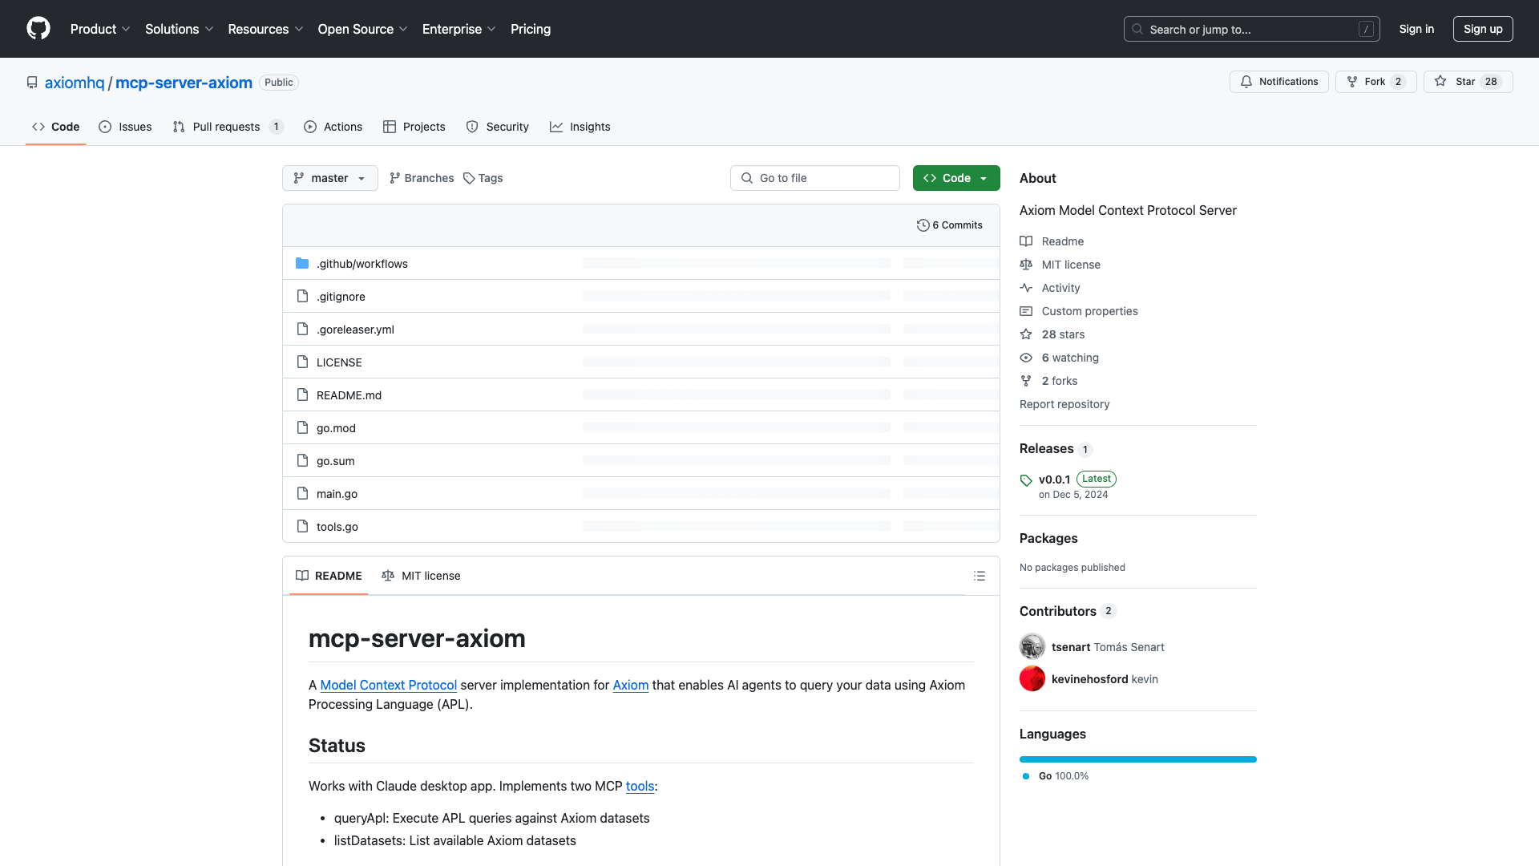
Task: Follow the Model Context Protocol link
Action: 388,685
